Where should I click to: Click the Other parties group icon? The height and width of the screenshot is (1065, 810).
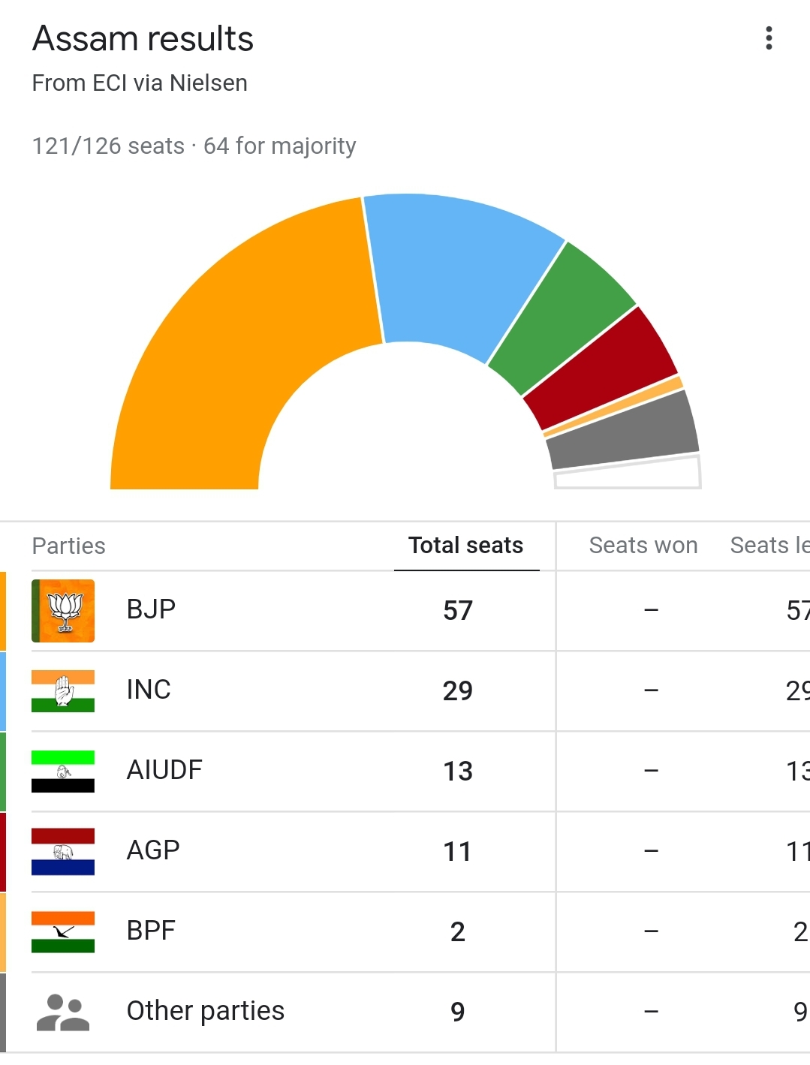click(63, 1011)
